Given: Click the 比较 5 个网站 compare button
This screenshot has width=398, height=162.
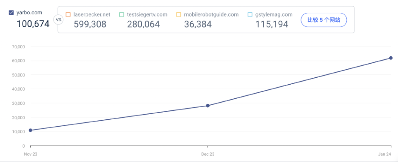Looking at the screenshot, I should tap(324, 20).
